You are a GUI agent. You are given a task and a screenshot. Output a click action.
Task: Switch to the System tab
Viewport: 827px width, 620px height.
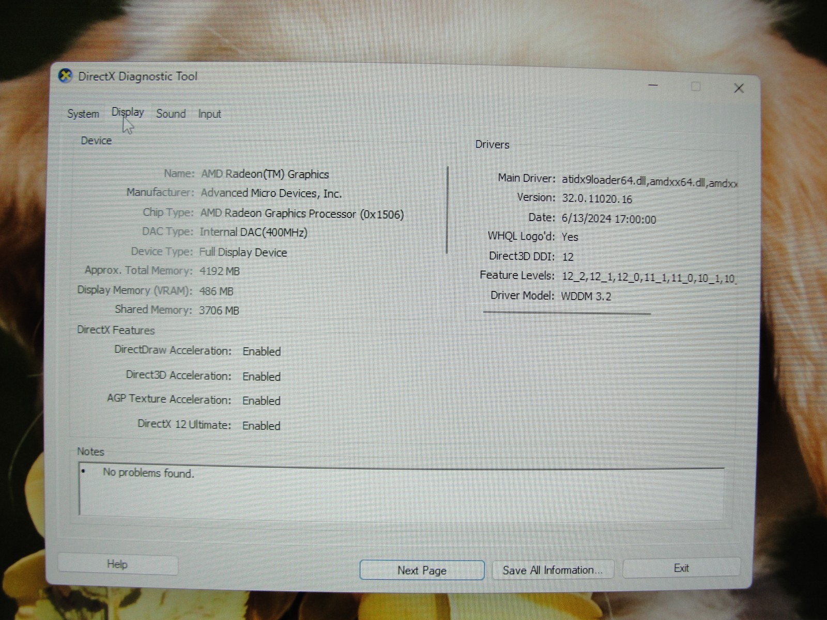point(83,114)
